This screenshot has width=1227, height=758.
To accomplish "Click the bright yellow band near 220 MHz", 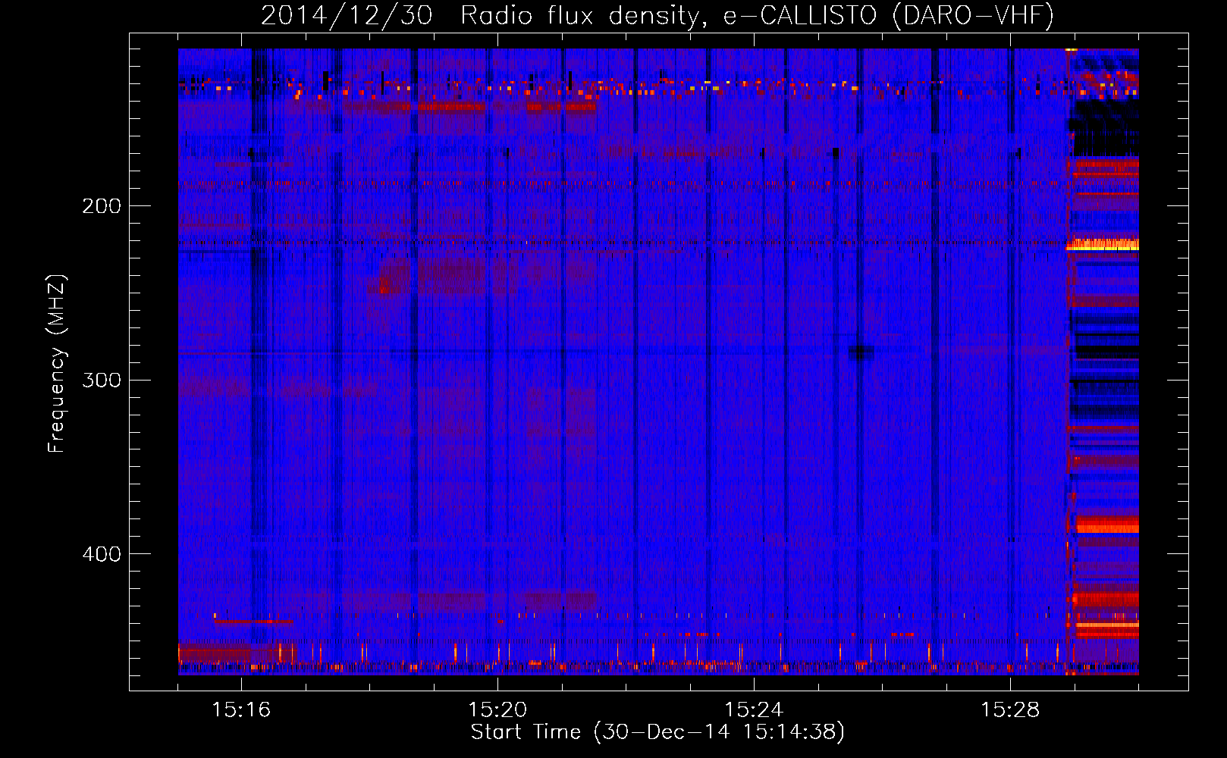I will 1103,245.
